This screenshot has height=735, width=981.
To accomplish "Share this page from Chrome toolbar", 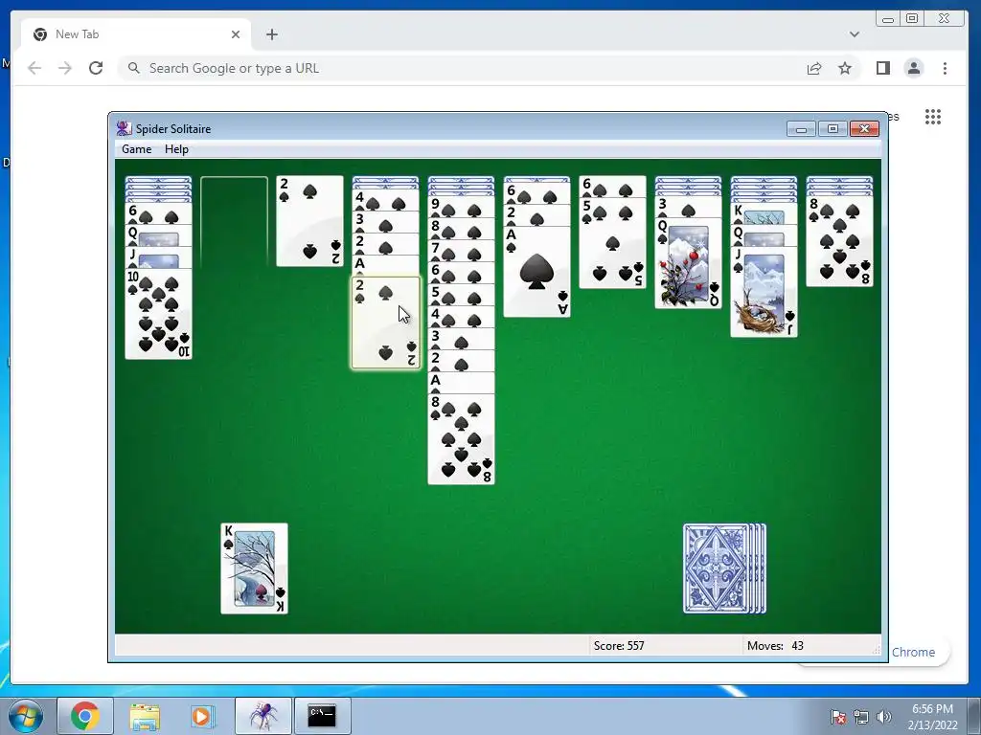I will click(814, 68).
